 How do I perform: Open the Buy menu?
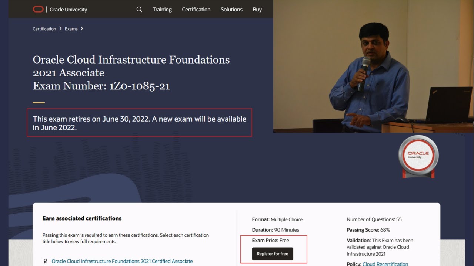(x=257, y=10)
